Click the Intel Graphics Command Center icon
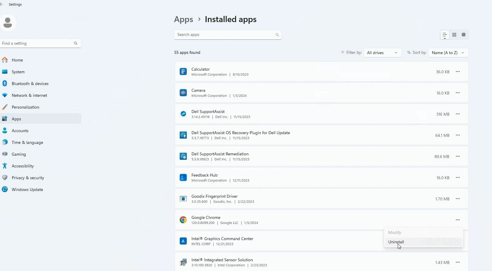The height and width of the screenshot is (271, 492). [183, 241]
